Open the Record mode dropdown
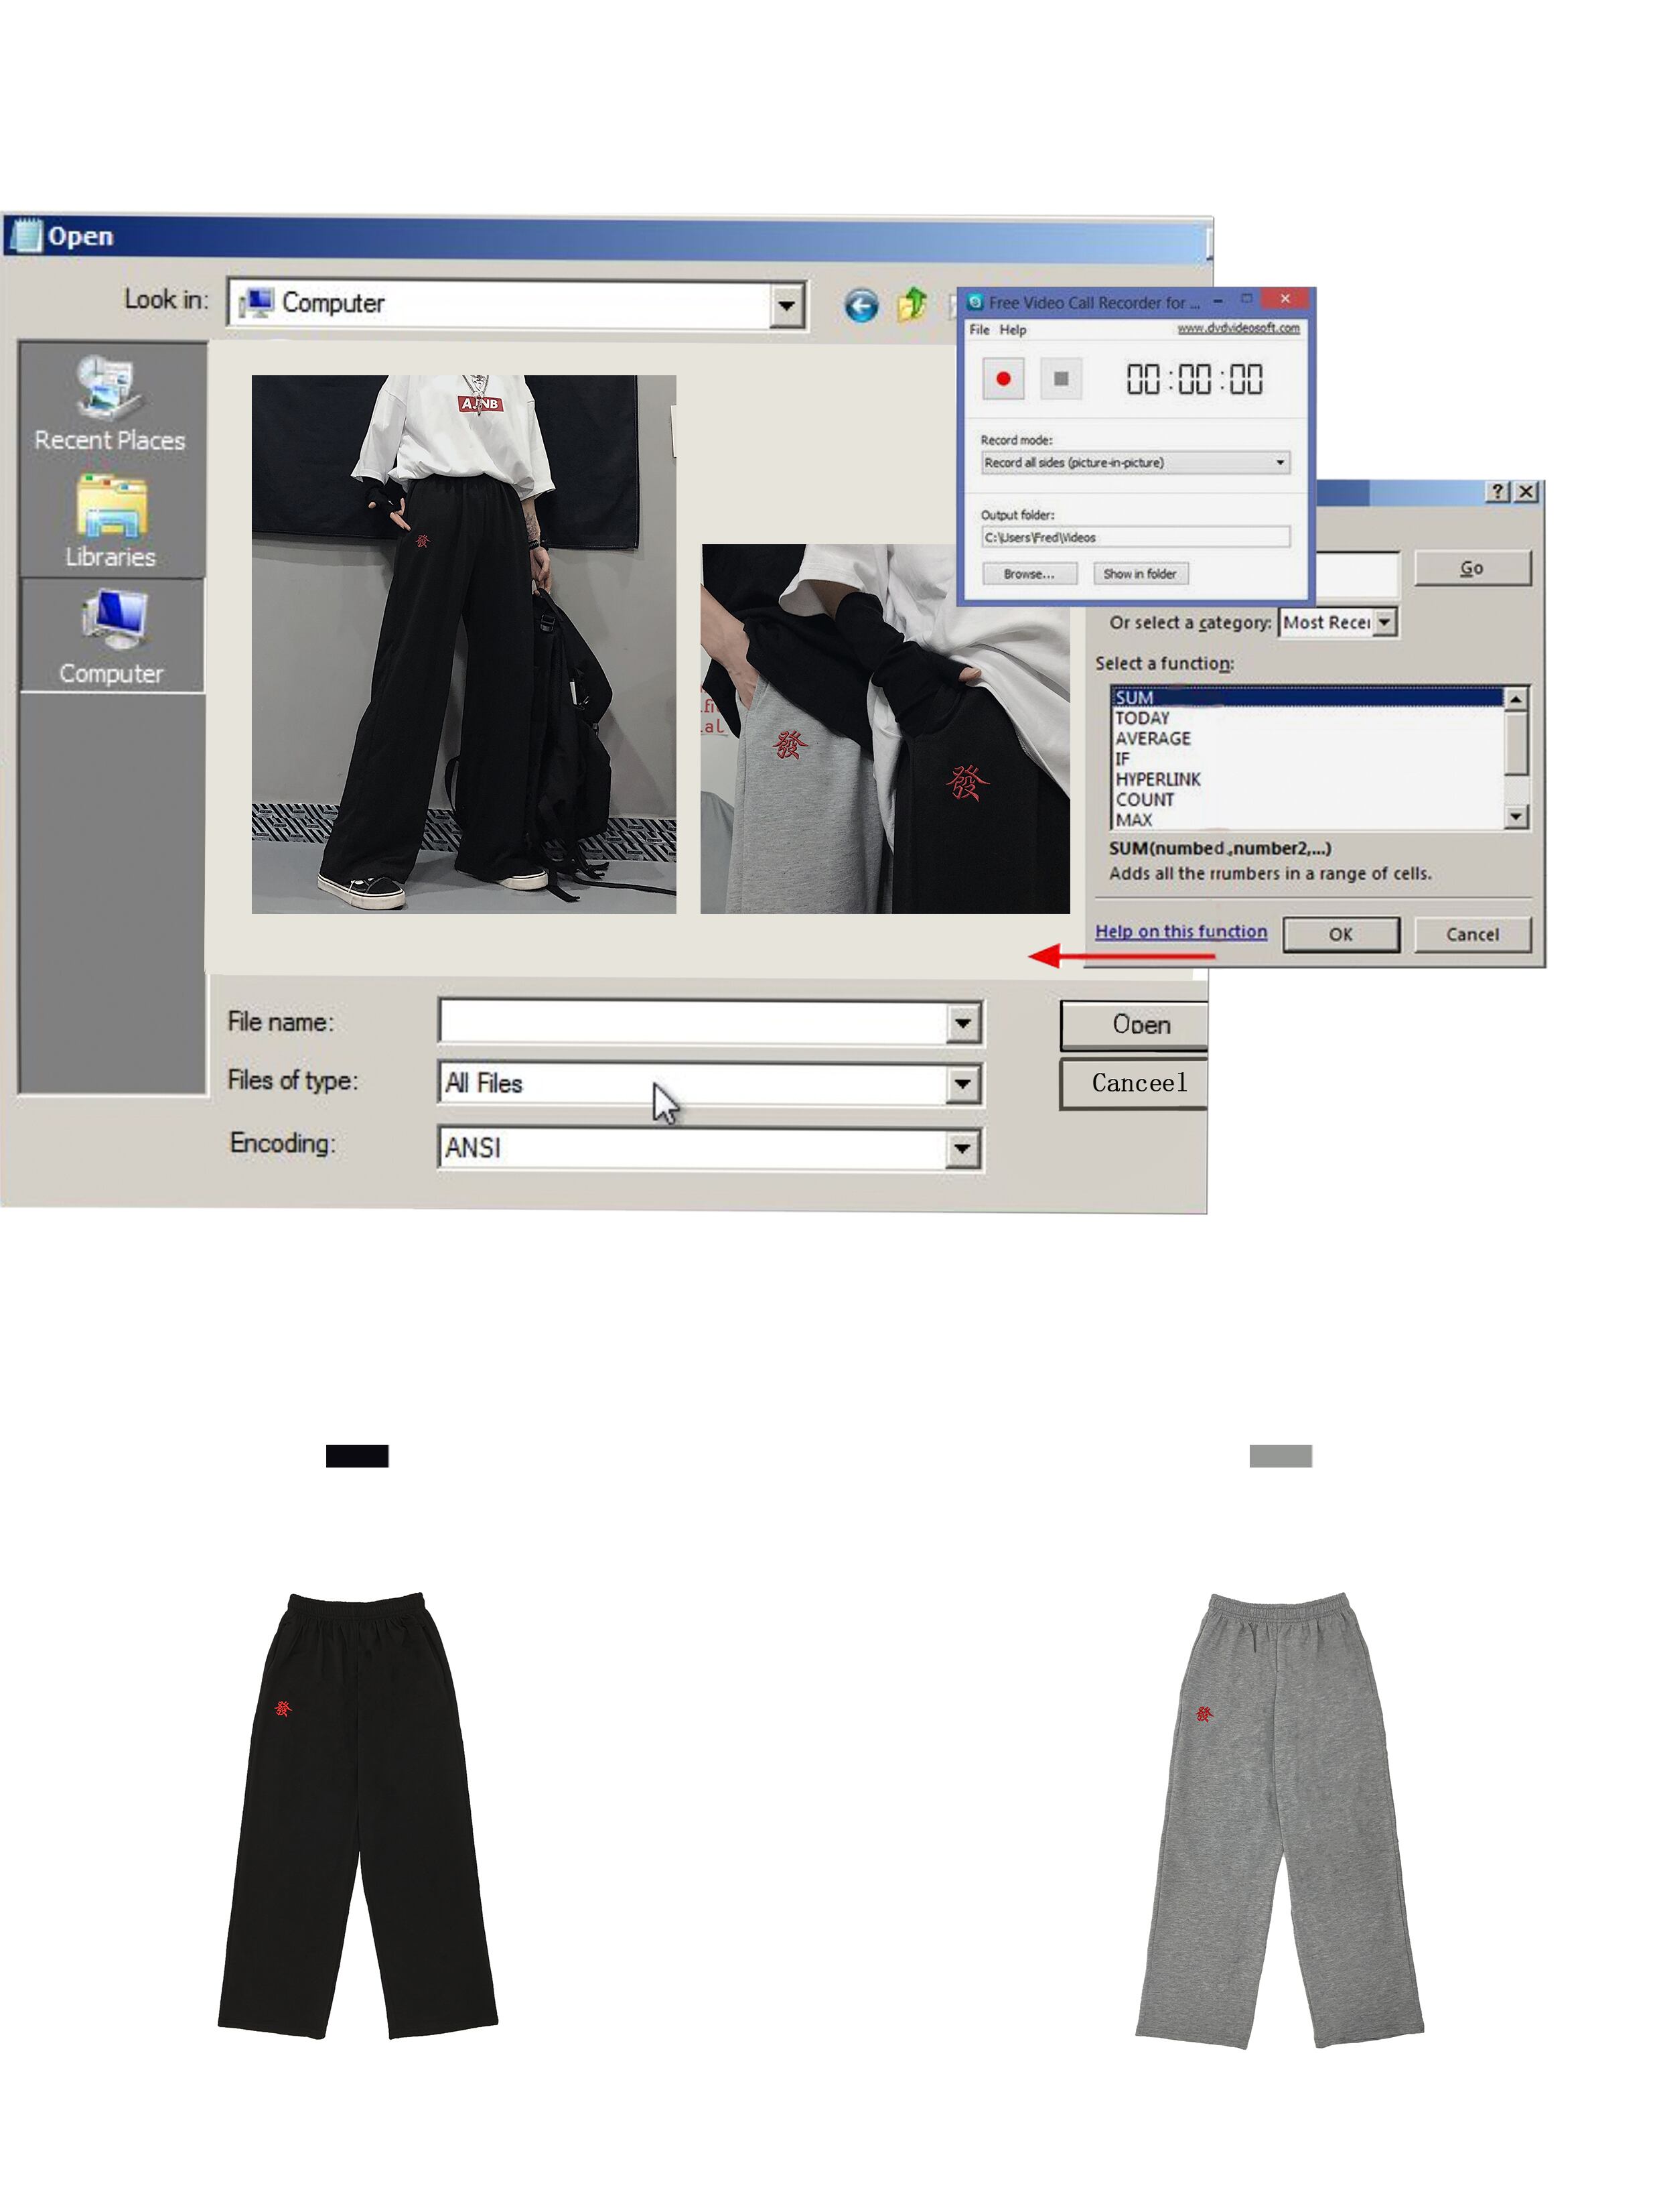1659x2212 pixels. click(1279, 463)
